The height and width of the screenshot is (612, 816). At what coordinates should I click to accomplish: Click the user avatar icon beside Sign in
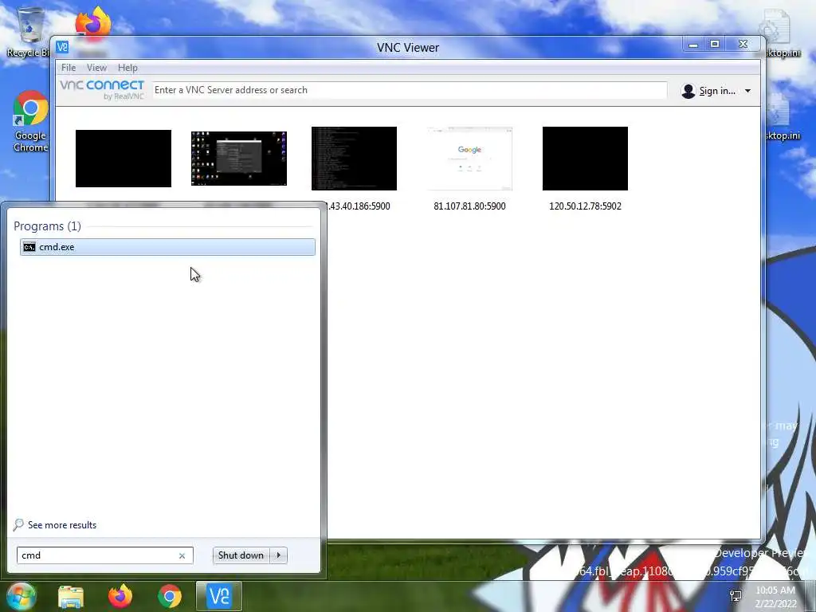[688, 91]
